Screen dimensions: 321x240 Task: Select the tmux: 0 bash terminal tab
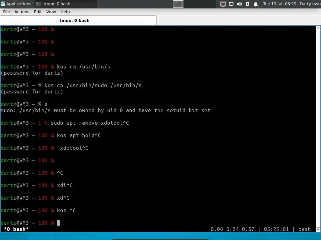(x=78, y=20)
